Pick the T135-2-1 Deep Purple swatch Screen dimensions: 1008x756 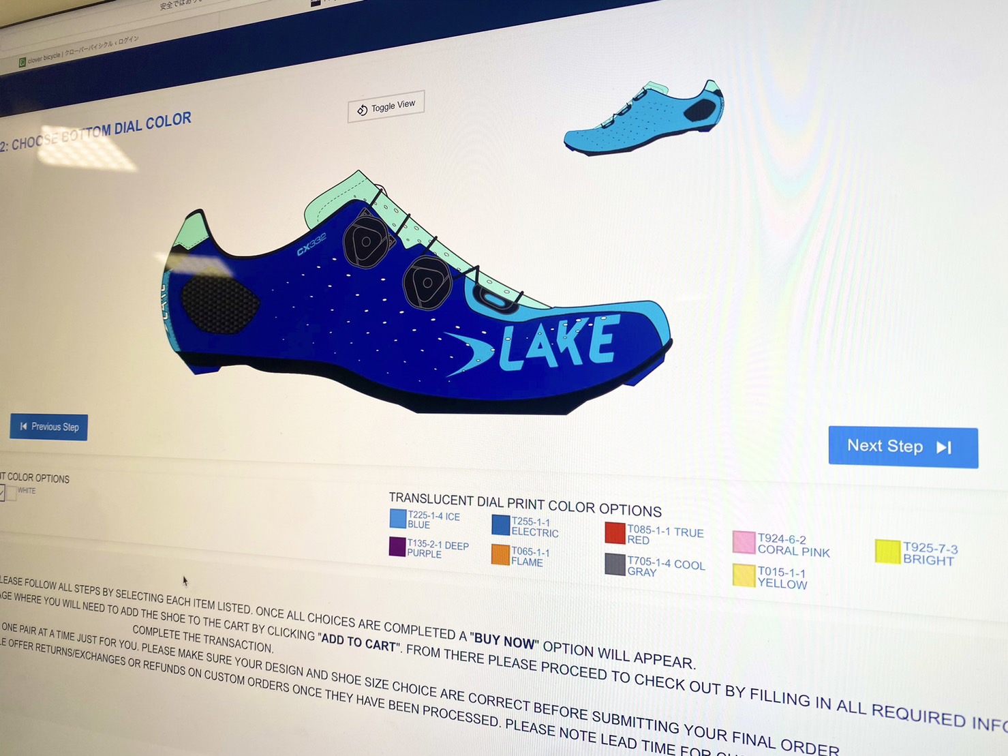point(397,547)
